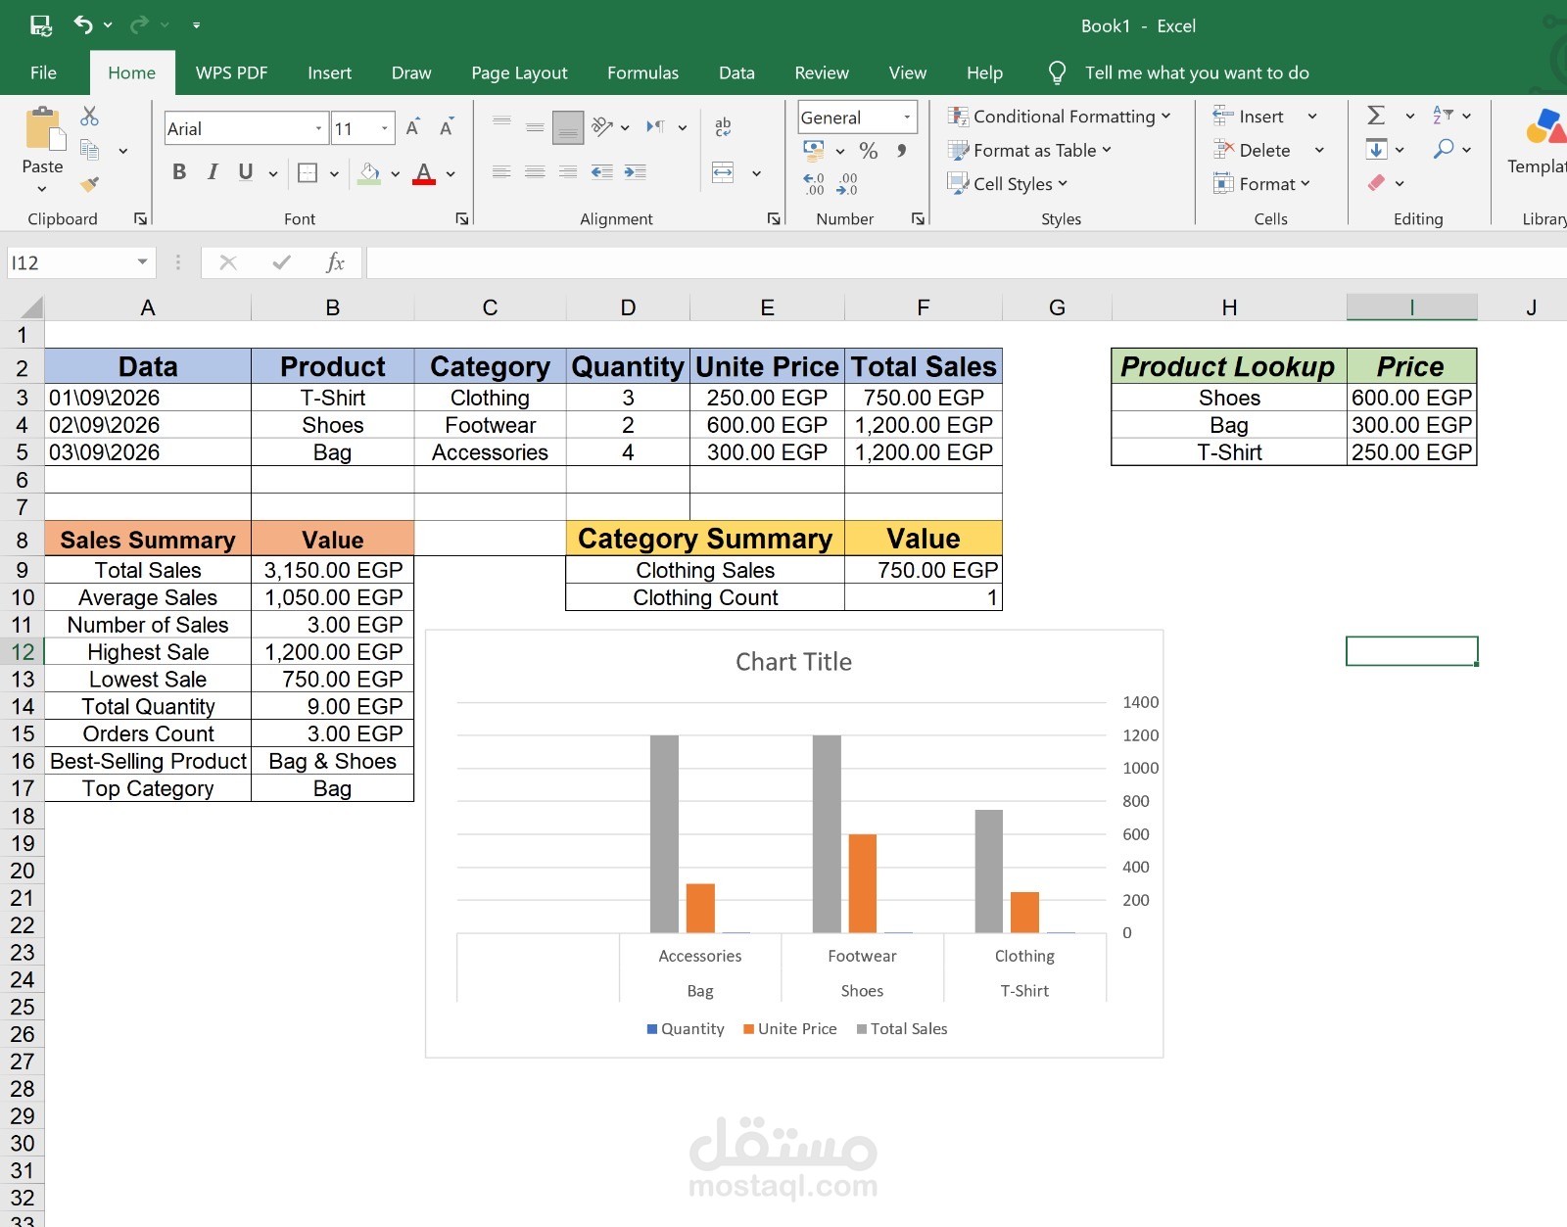Toggle Bold formatting

tap(179, 172)
